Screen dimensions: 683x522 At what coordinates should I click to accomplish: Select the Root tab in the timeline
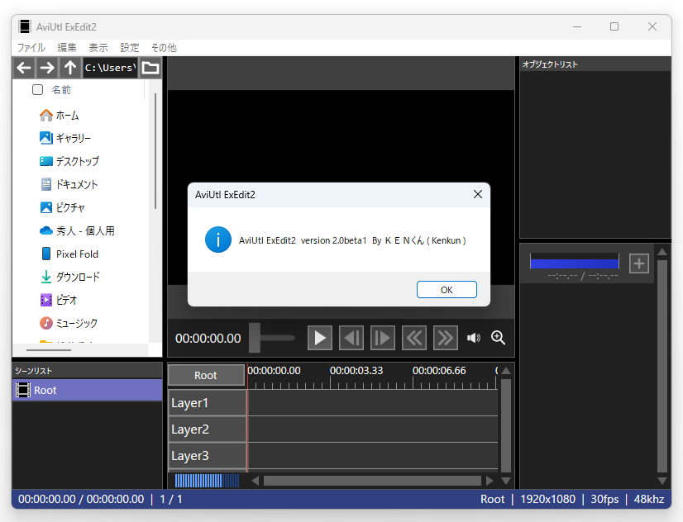click(x=205, y=374)
